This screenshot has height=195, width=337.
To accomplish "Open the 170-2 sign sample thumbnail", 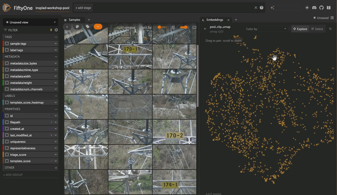I will [174, 132].
